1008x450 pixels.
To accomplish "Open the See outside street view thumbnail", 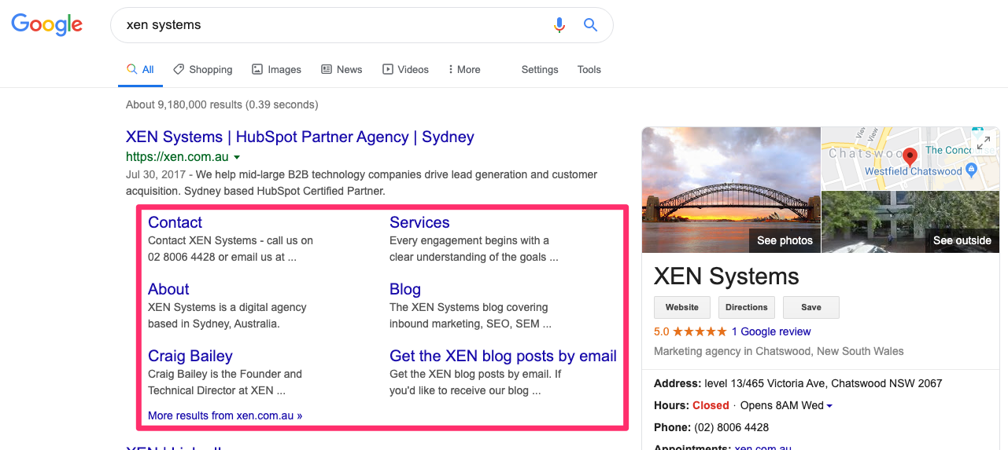I will [x=910, y=222].
